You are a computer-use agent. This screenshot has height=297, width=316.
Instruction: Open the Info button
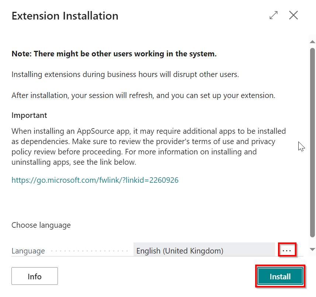(x=35, y=276)
